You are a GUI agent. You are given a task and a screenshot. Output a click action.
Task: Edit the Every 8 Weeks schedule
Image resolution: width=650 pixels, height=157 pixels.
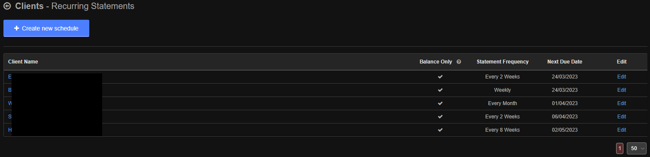click(x=622, y=130)
